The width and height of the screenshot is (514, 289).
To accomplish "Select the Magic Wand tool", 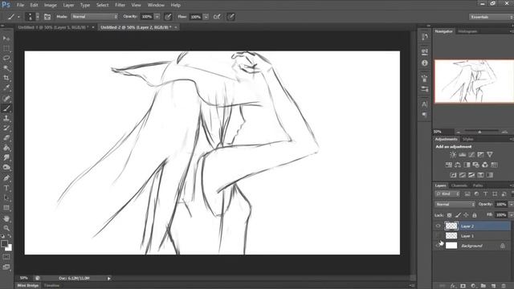I will 6,68.
